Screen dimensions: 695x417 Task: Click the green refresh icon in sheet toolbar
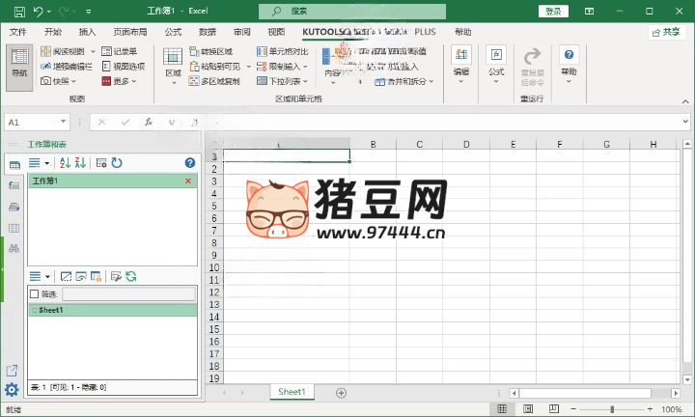coord(130,276)
